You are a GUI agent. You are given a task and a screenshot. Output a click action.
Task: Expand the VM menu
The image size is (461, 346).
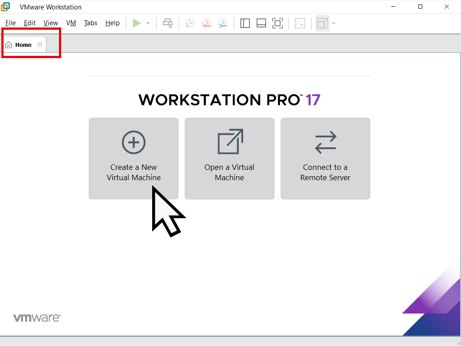[x=71, y=23]
